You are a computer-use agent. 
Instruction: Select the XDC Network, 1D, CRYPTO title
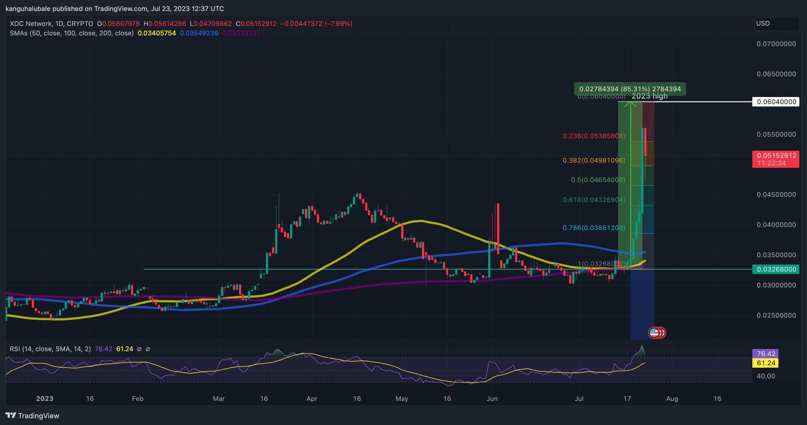pos(51,24)
